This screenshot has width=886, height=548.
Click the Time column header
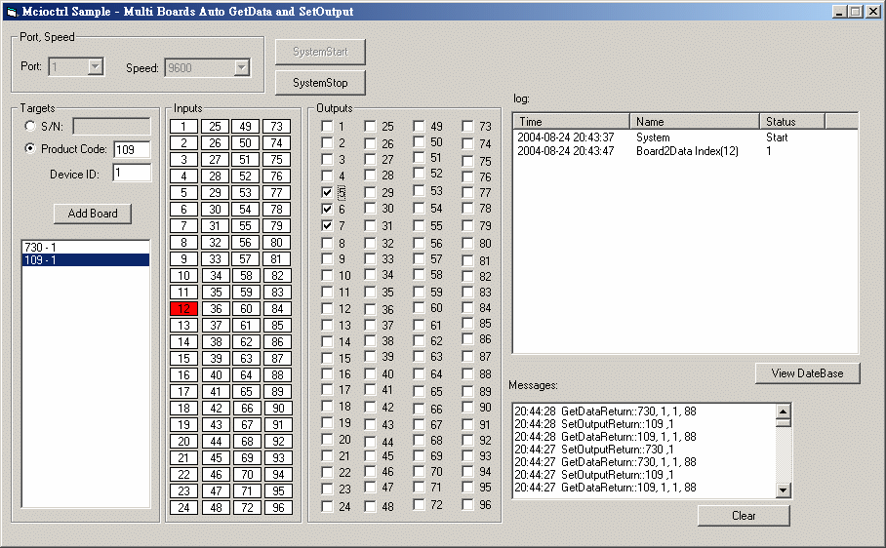tap(571, 122)
